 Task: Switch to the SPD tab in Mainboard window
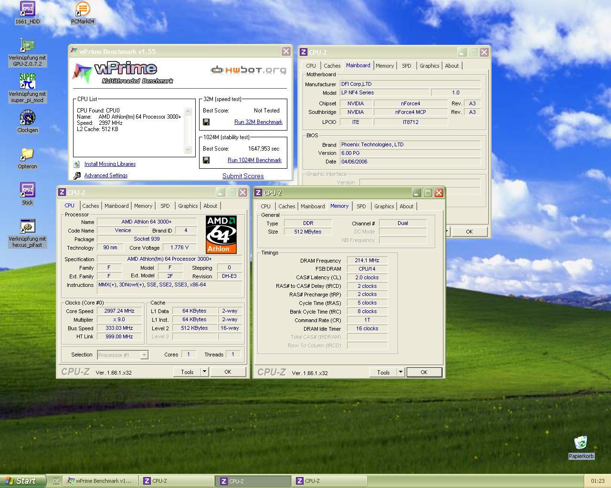[x=406, y=66]
